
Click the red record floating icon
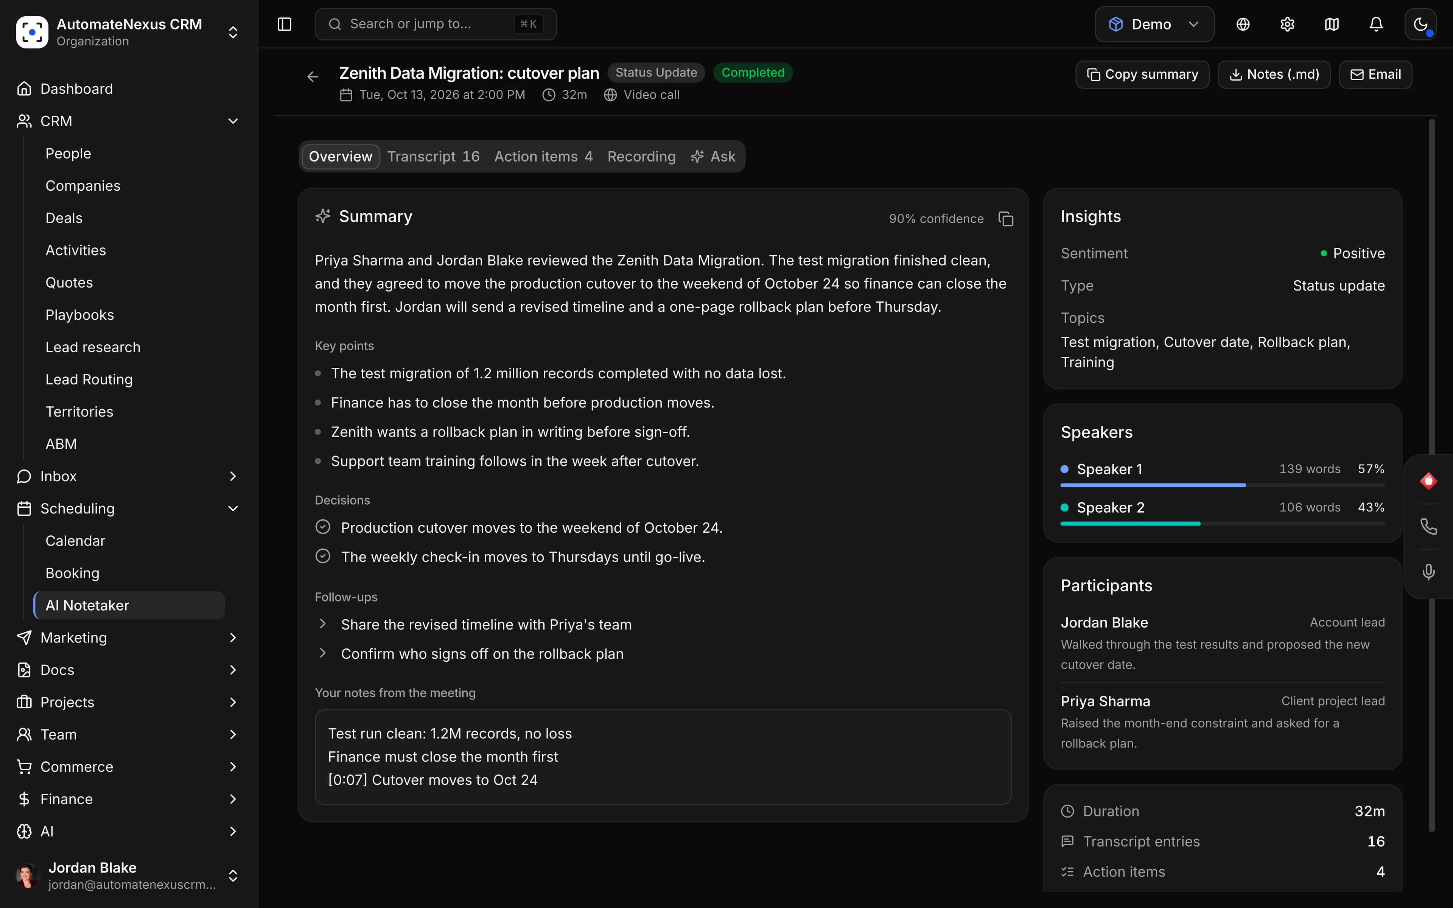coord(1428,481)
